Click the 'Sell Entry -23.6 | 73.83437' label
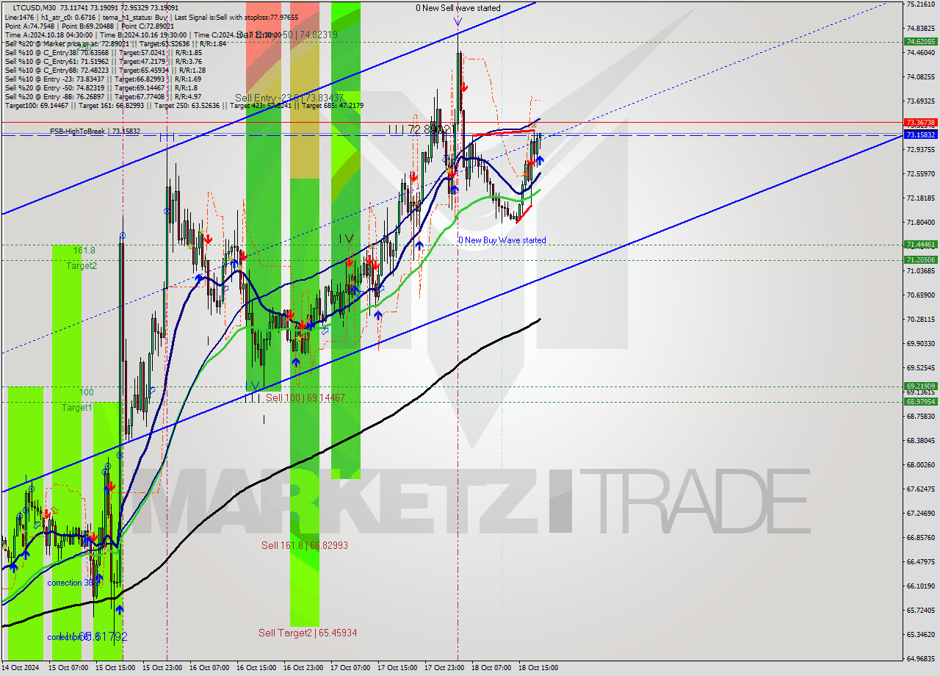 [x=289, y=98]
